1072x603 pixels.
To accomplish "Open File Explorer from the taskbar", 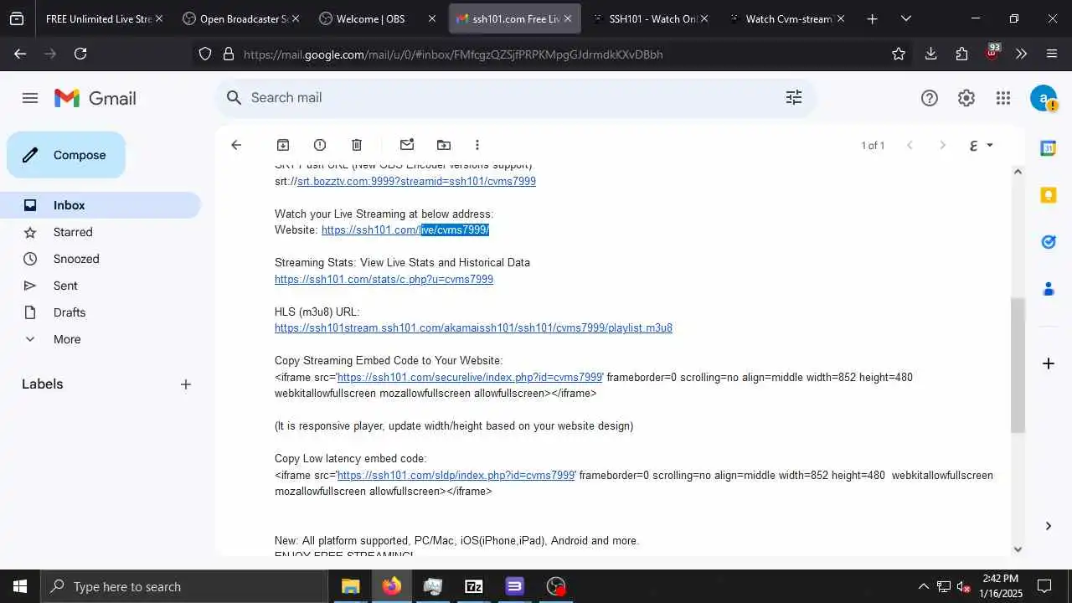I will (x=350, y=586).
